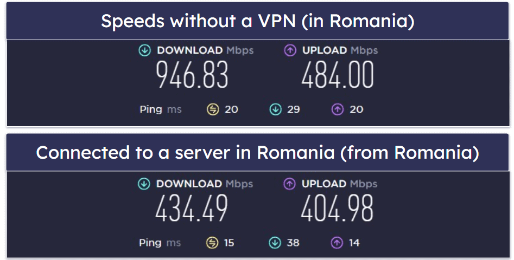This screenshot has width=514, height=260.
Task: Click the yellow idle ping icon in the top panel
Action: [213, 109]
